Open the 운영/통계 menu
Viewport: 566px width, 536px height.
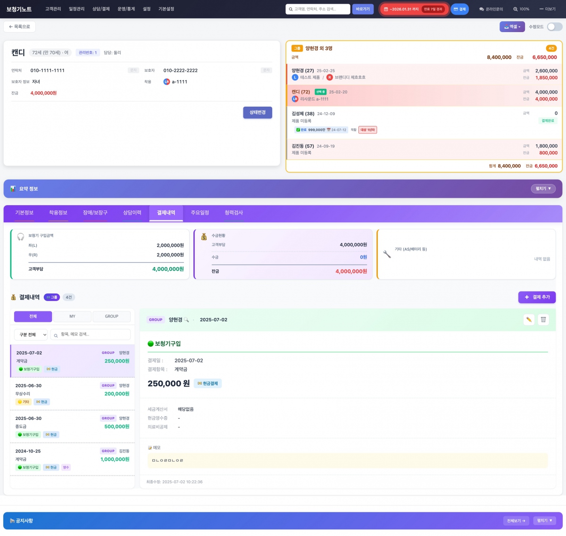(126, 9)
